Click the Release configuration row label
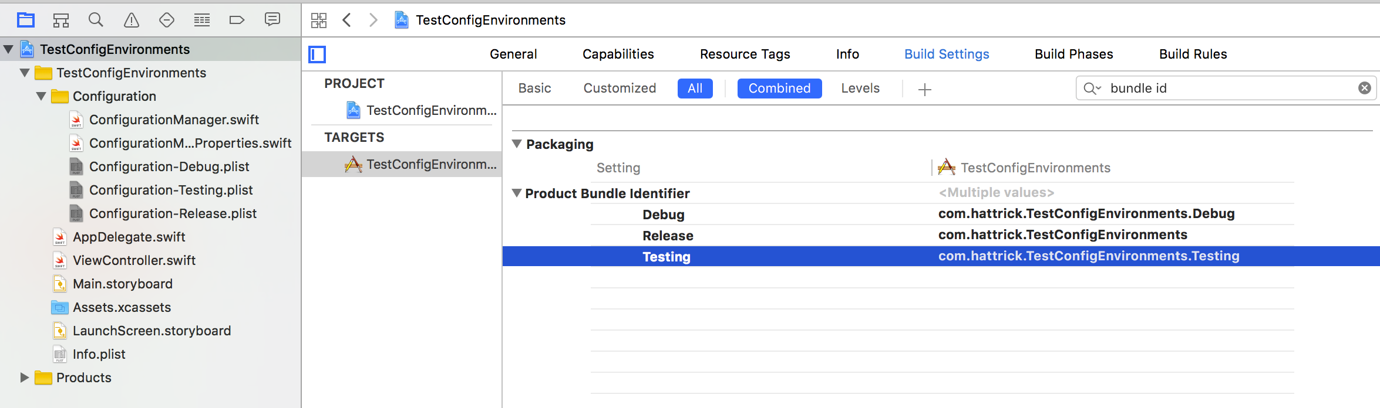This screenshot has width=1380, height=408. pyautogui.click(x=668, y=236)
